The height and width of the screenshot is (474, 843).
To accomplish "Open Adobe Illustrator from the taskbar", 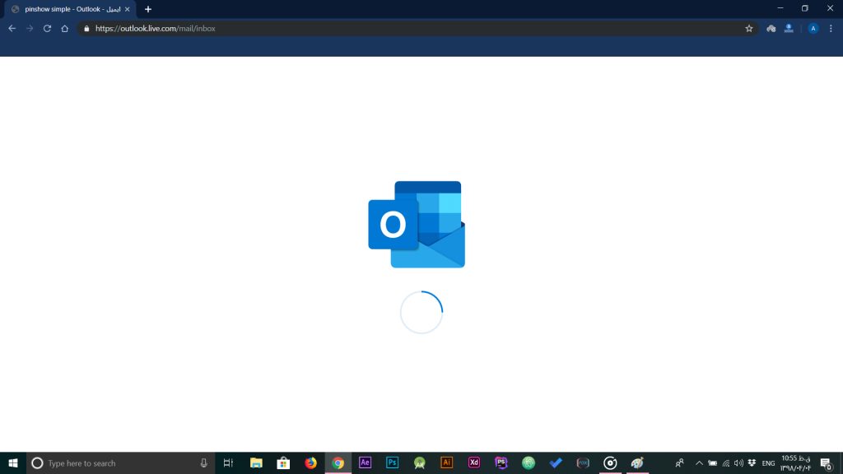I will coord(446,462).
